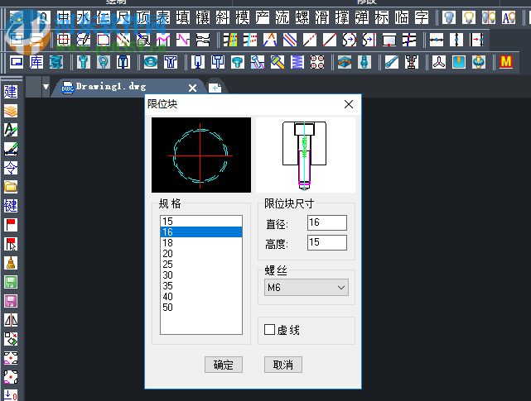This screenshot has width=531, height=401.
Task: Click the 标 toolbar icon
Action: tap(382, 17)
